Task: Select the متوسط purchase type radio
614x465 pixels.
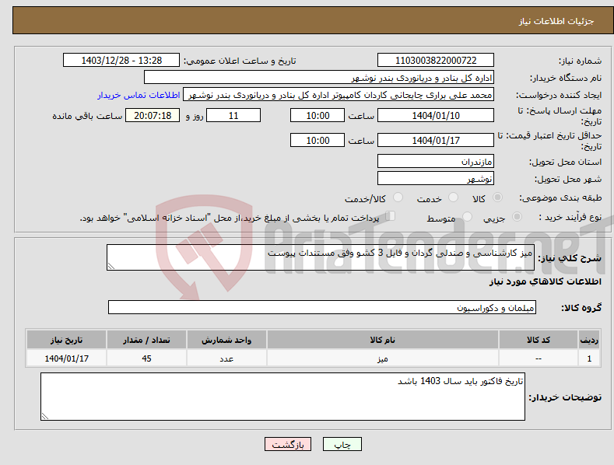Action: [x=467, y=217]
